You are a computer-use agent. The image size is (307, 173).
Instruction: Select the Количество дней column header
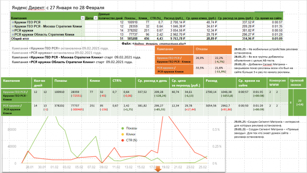(110, 18)
